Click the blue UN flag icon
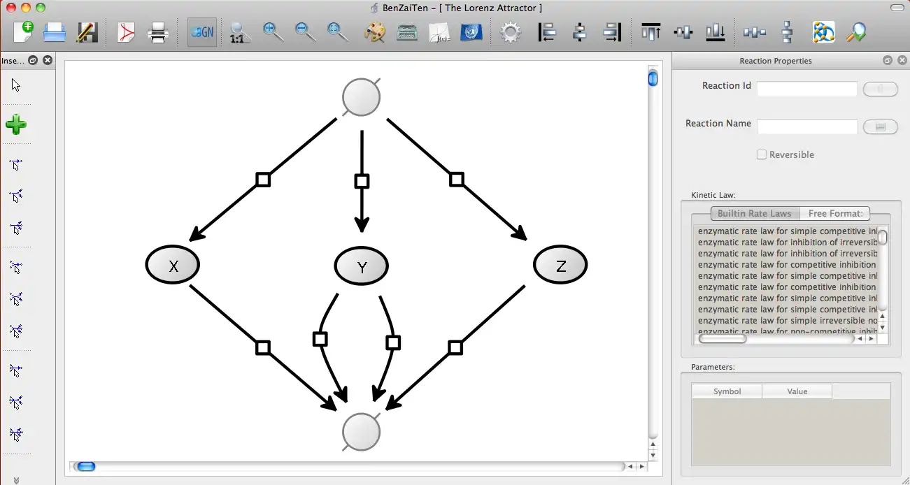This screenshot has width=910, height=485. tap(471, 32)
